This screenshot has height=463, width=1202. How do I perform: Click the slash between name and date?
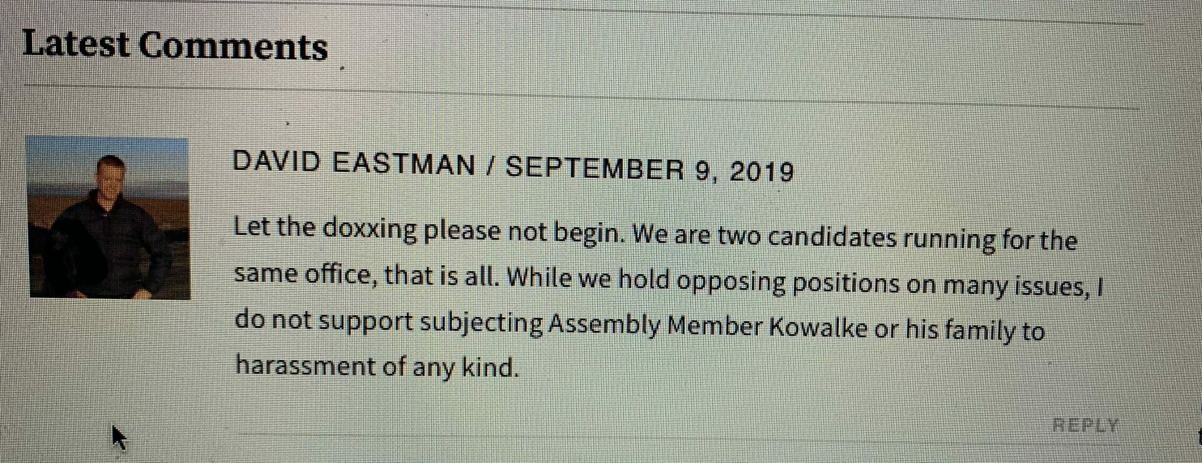490,166
